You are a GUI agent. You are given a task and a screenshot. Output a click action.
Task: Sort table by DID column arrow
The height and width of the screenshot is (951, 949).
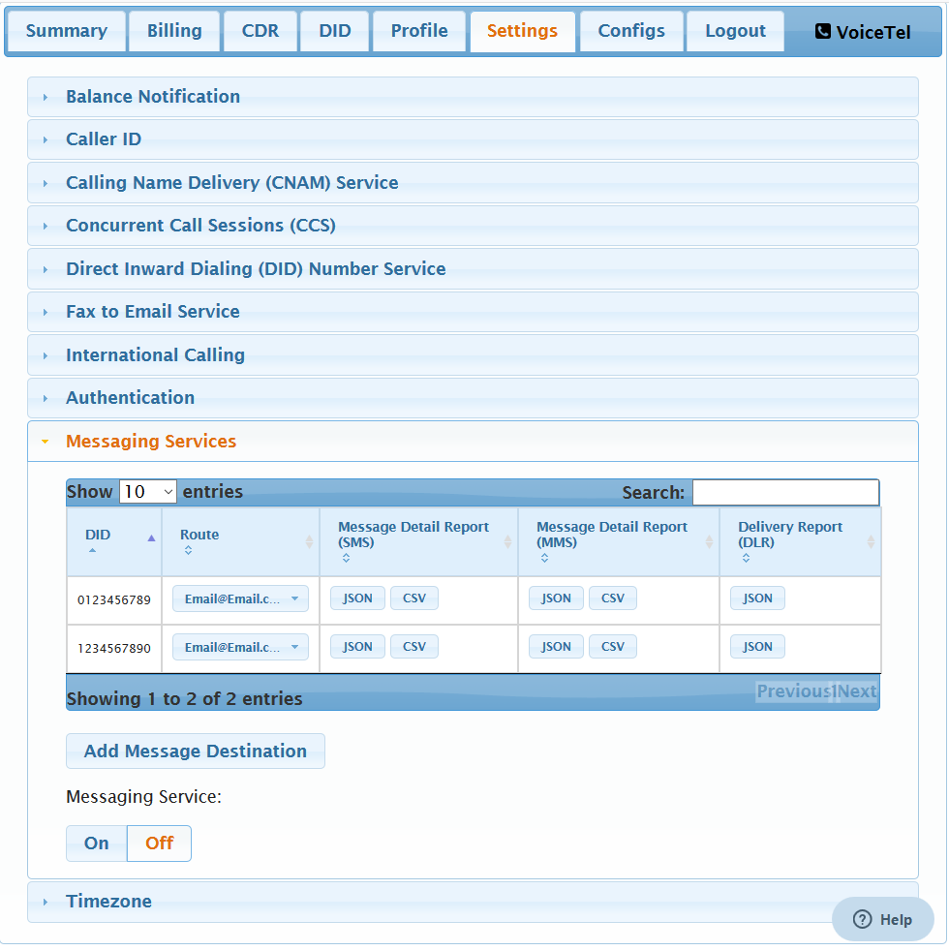pyautogui.click(x=151, y=538)
